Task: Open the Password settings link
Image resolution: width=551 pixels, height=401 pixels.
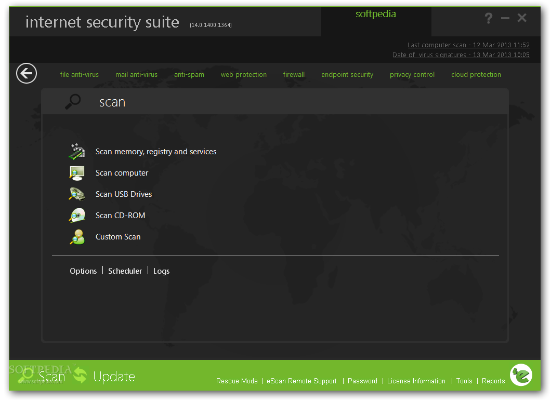Action: [x=362, y=381]
